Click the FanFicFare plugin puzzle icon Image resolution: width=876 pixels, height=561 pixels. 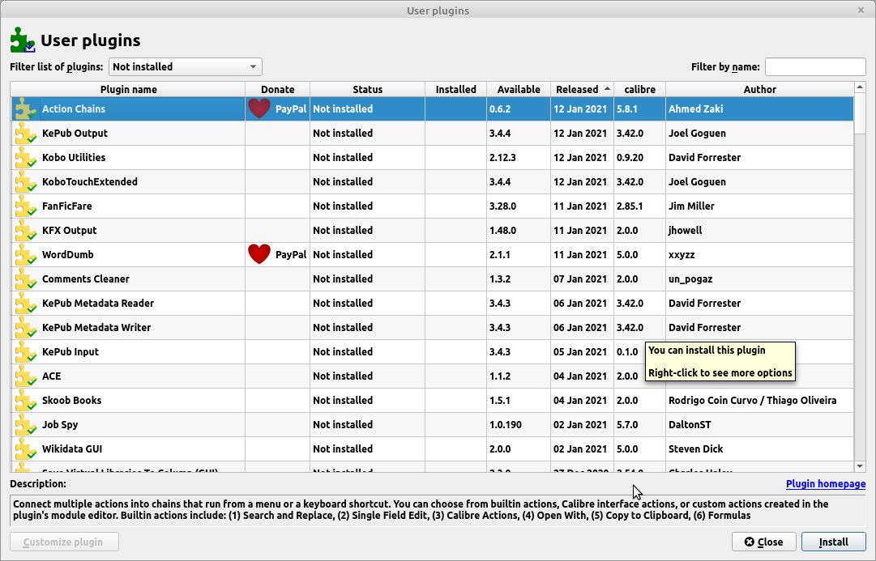(26, 206)
